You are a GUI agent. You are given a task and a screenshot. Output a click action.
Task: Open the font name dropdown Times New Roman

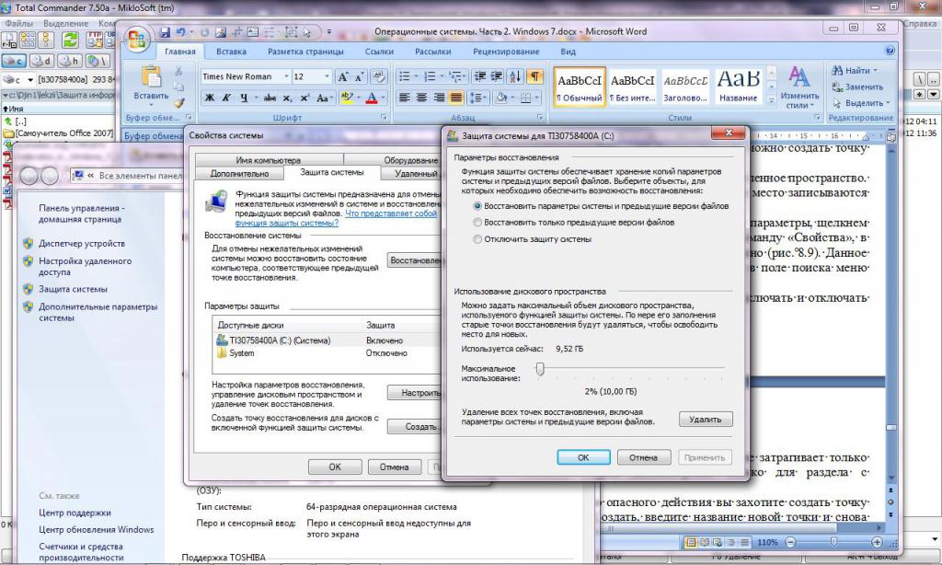285,76
